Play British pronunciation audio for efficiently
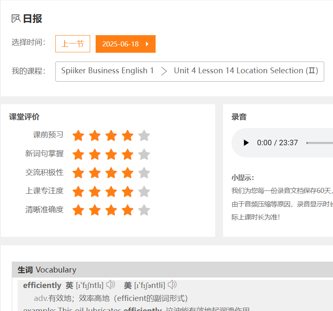The width and height of the screenshot is (333, 311). point(111,285)
